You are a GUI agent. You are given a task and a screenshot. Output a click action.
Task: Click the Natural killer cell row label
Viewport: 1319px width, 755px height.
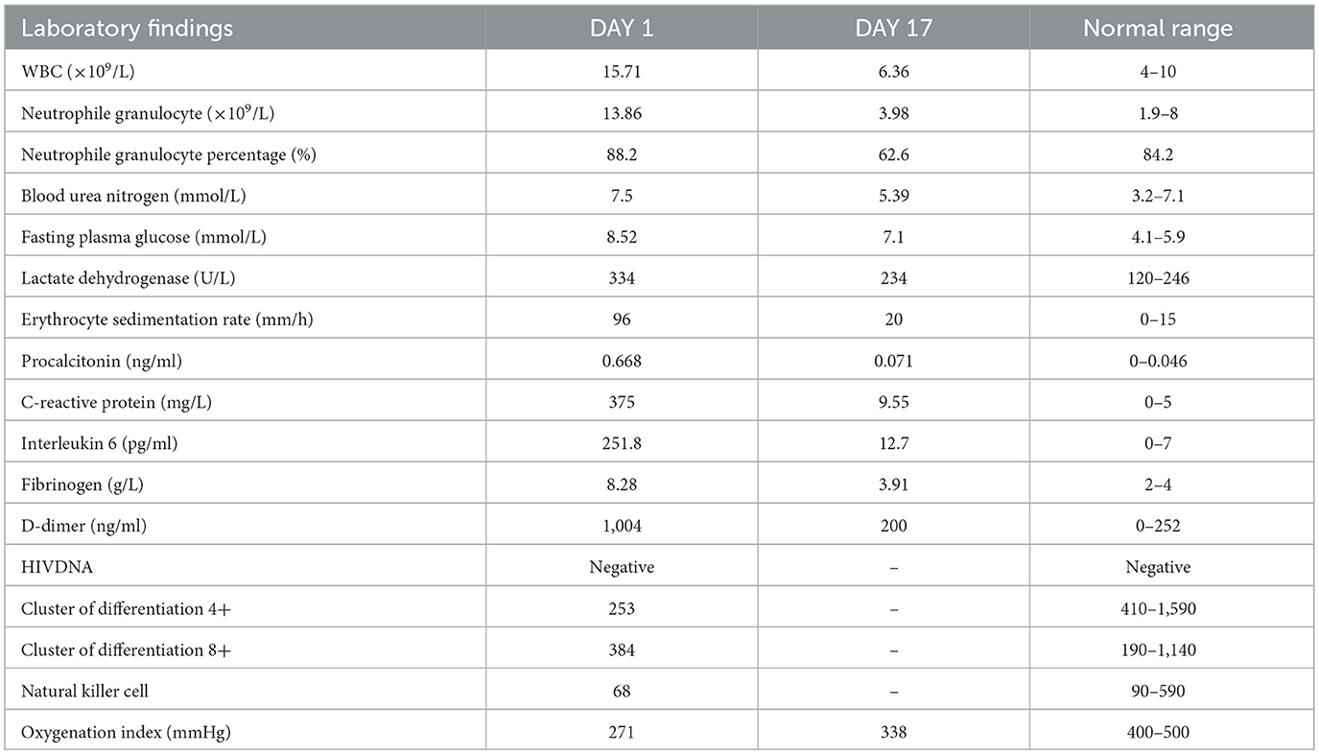[x=87, y=691]
